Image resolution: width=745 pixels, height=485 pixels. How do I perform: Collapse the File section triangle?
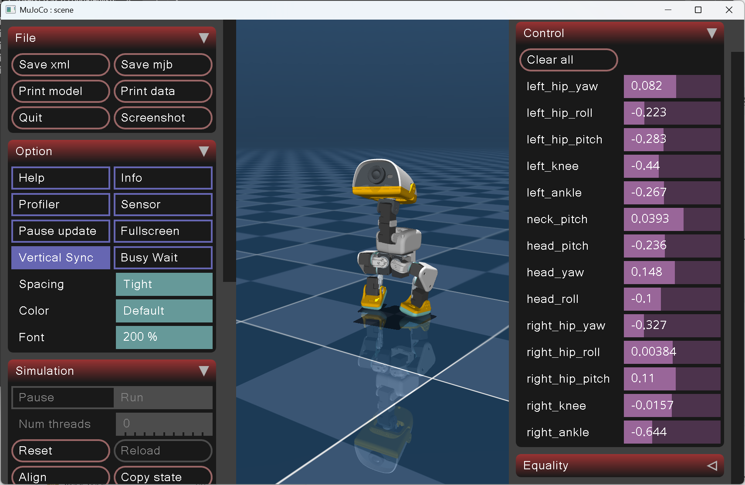point(203,38)
